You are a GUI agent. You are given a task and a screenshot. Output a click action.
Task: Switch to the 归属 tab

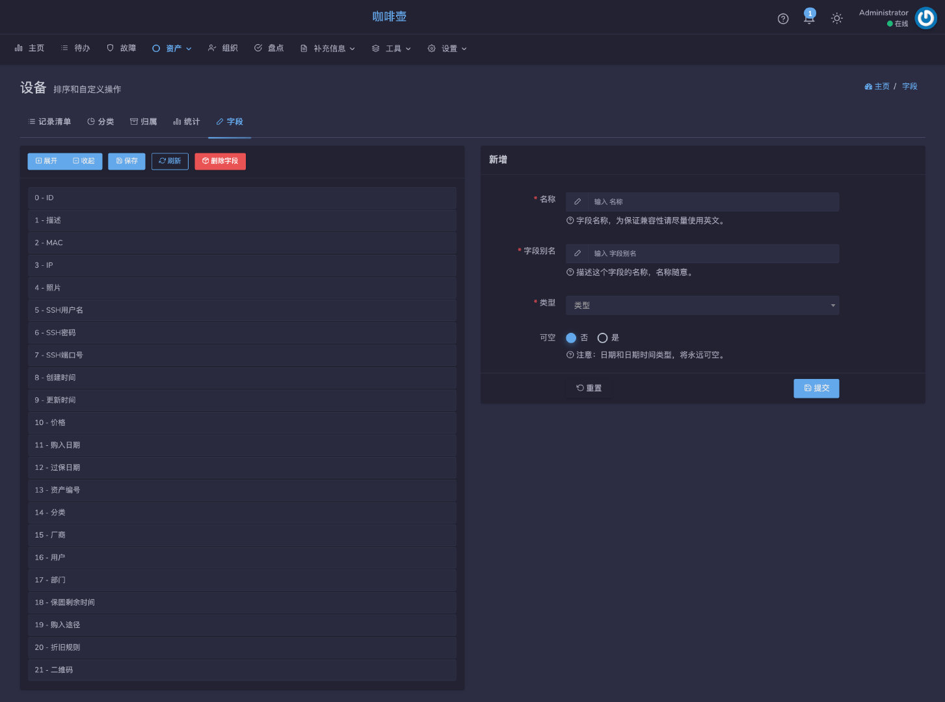[144, 122]
